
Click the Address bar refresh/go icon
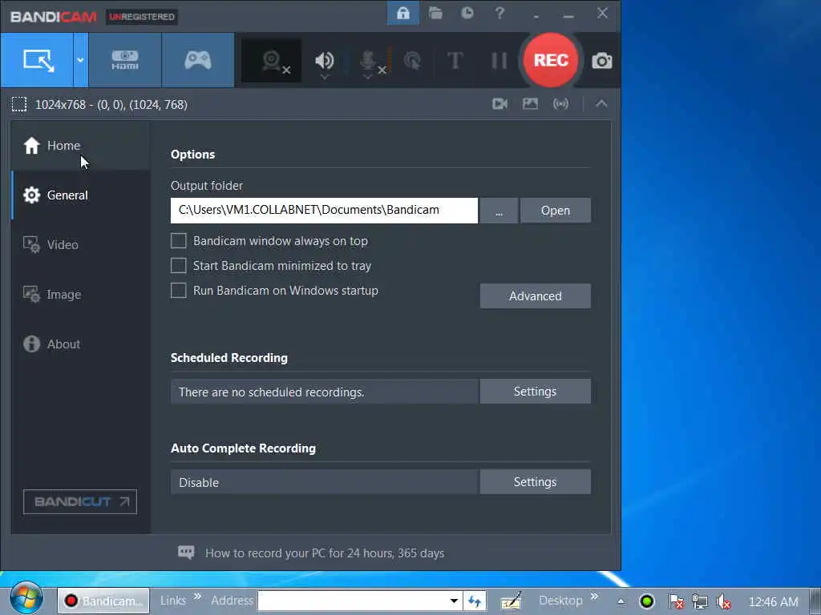pos(475,601)
